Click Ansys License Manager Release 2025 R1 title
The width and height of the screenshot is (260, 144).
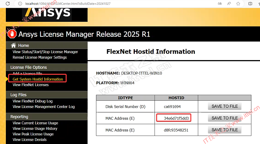84,34
